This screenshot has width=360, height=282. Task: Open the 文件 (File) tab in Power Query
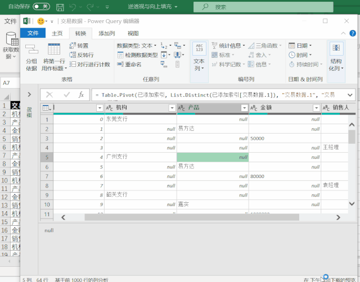(x=33, y=33)
